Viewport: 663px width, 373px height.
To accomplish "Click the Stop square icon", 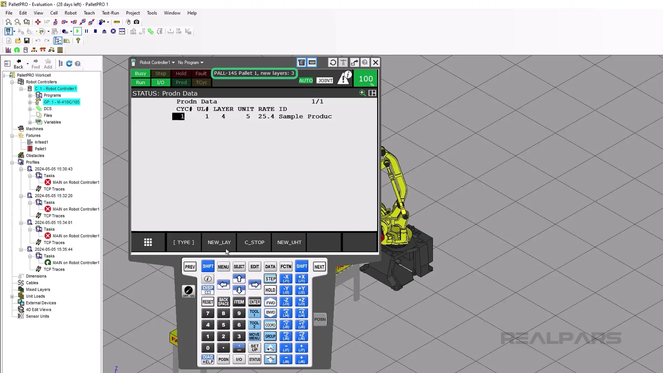I will tap(95, 31).
